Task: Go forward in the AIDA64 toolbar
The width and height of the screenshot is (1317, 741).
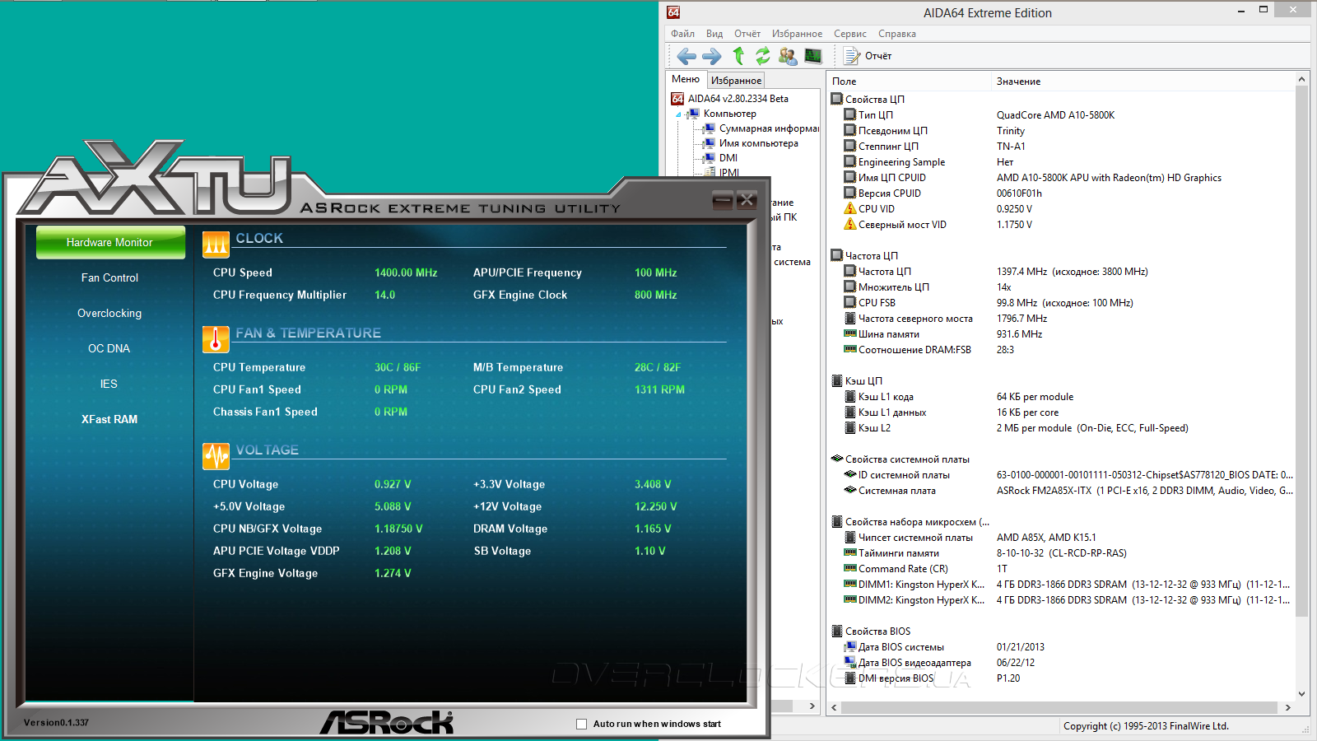Action: click(x=712, y=56)
